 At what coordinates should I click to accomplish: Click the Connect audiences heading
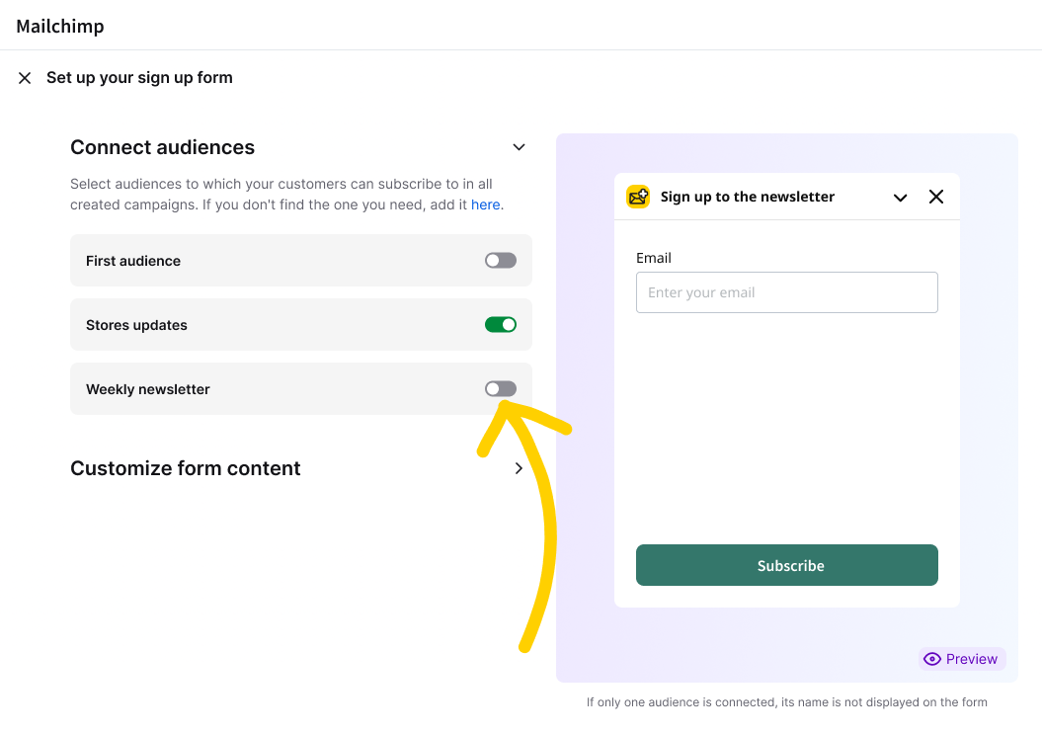(162, 147)
